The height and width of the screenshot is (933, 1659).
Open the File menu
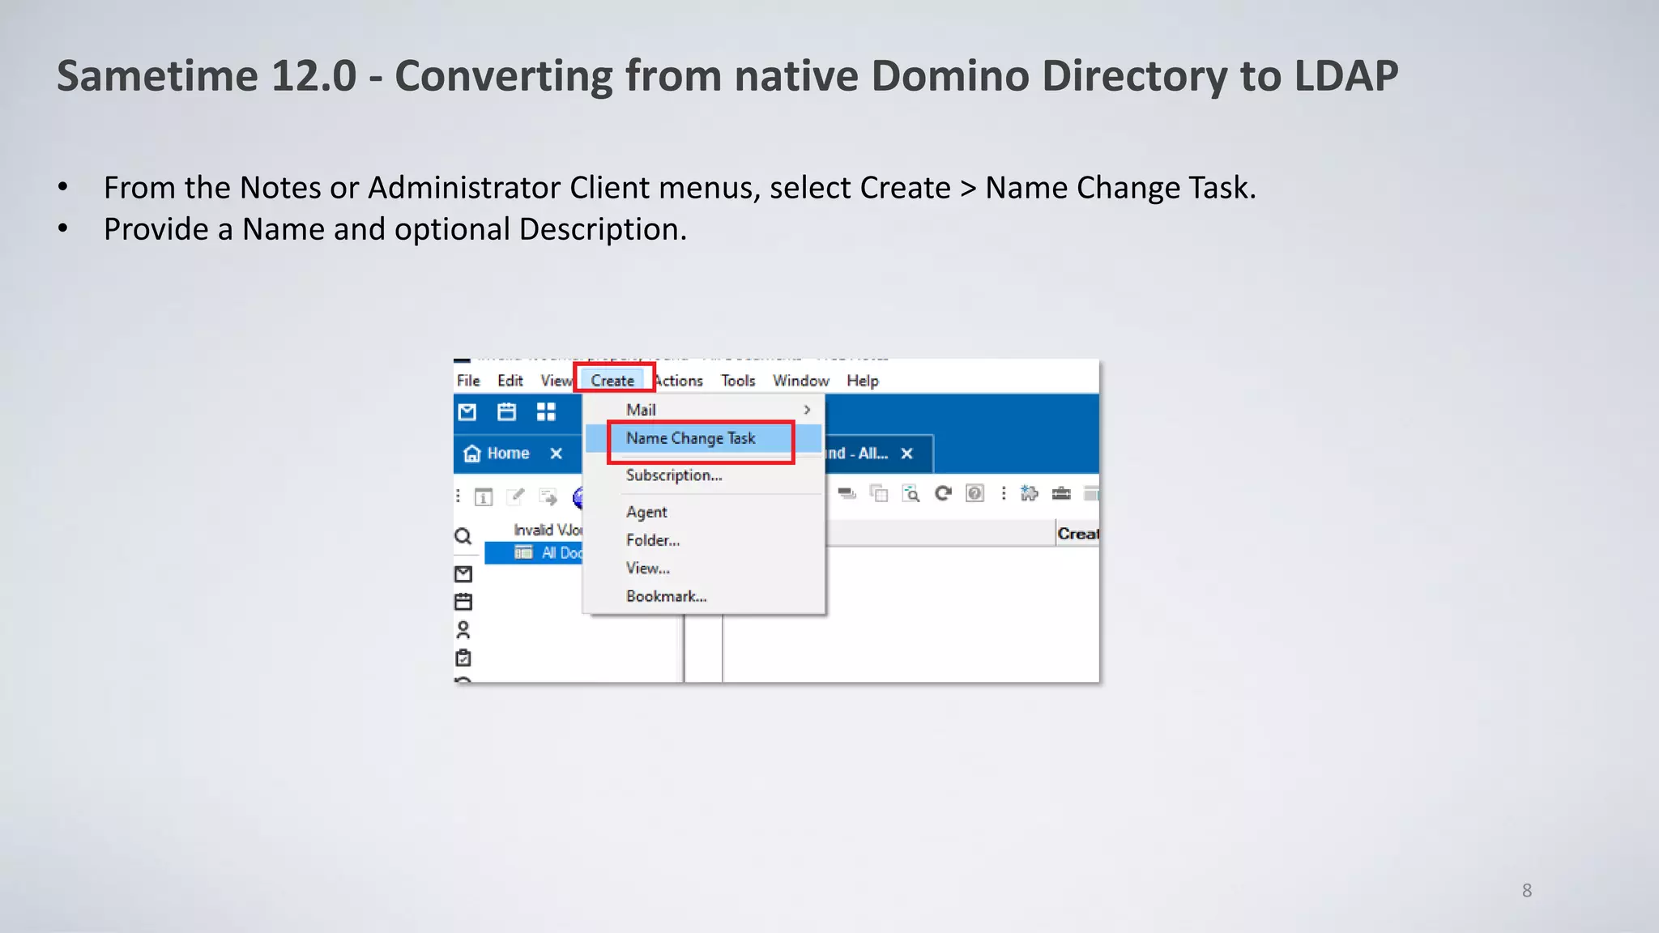[x=468, y=381]
